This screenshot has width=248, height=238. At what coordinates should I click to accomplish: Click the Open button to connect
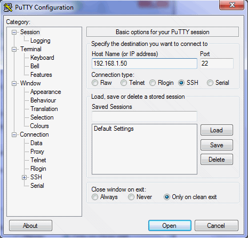pyautogui.click(x=170, y=226)
